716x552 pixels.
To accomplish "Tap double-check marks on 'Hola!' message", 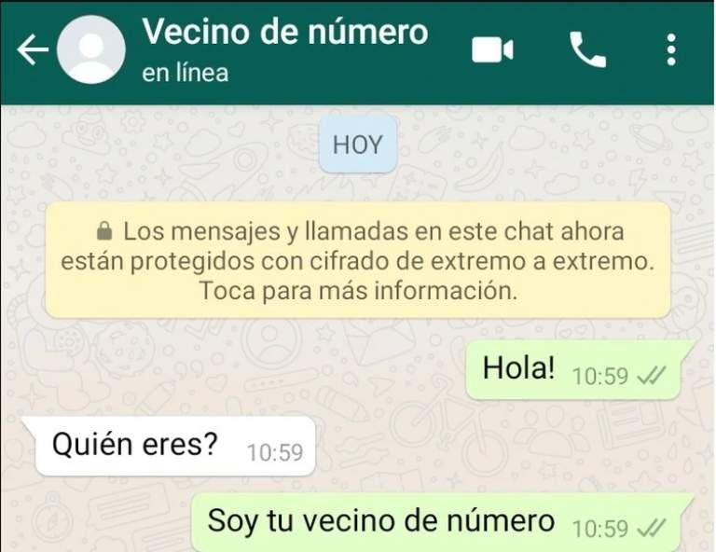I will [x=651, y=376].
